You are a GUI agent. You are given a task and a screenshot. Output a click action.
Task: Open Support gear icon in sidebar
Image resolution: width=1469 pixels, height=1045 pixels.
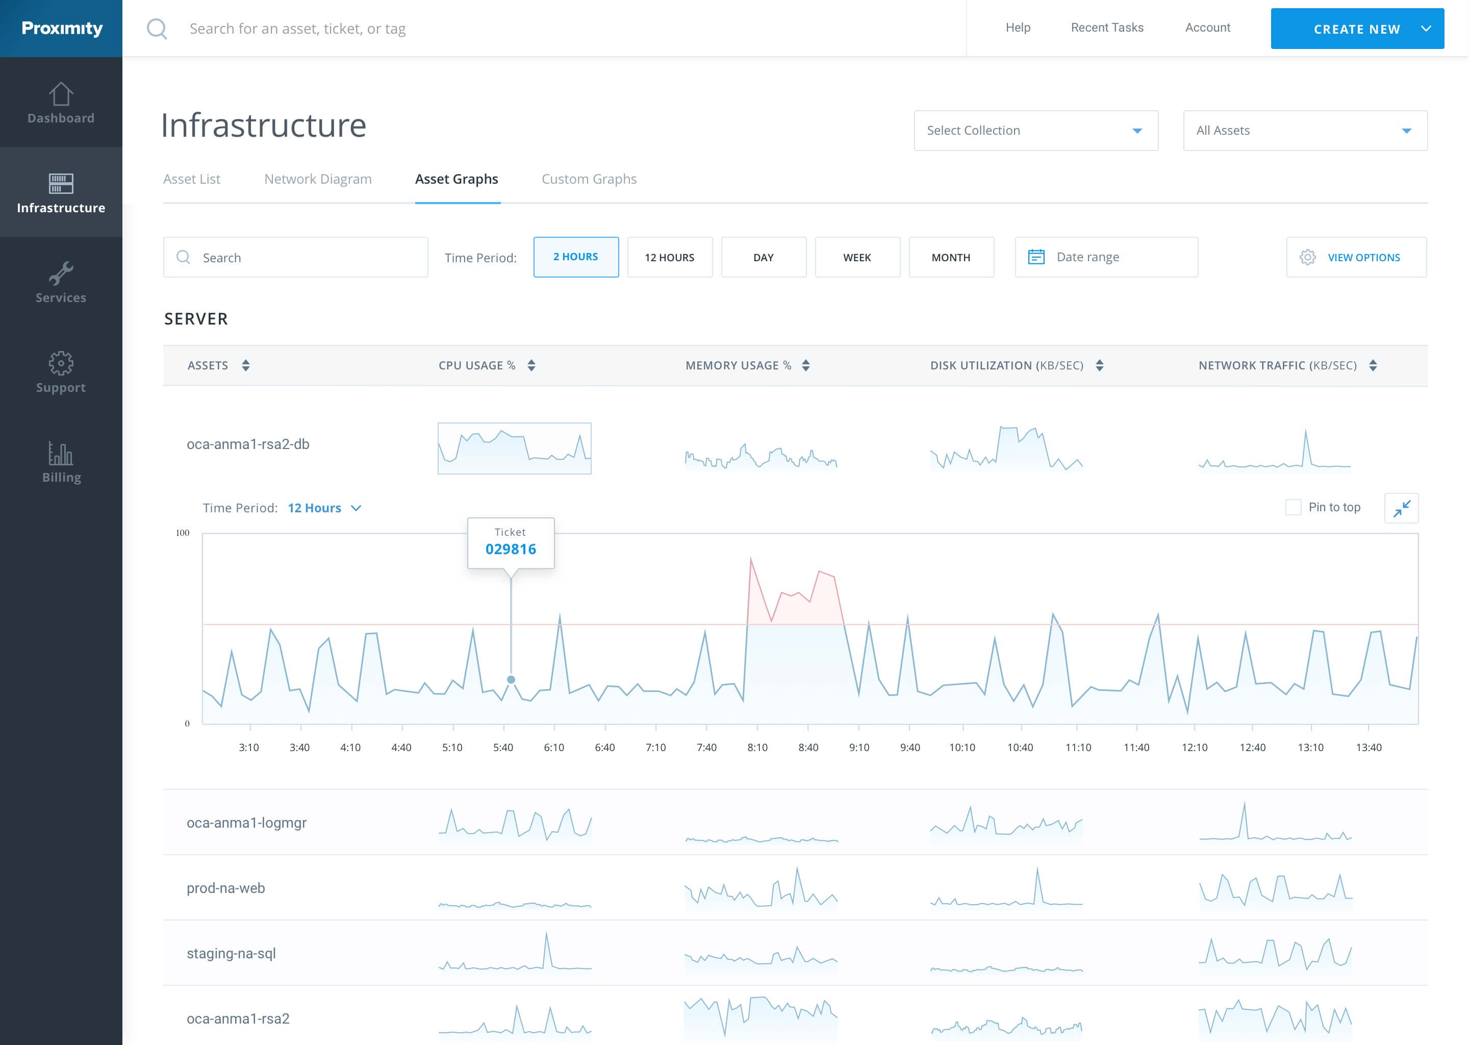[61, 364]
